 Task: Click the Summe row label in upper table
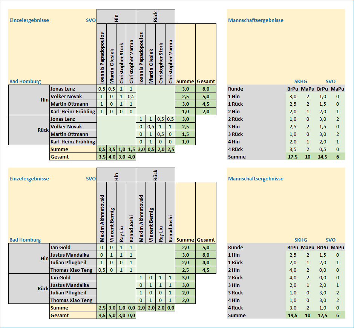tap(60, 149)
